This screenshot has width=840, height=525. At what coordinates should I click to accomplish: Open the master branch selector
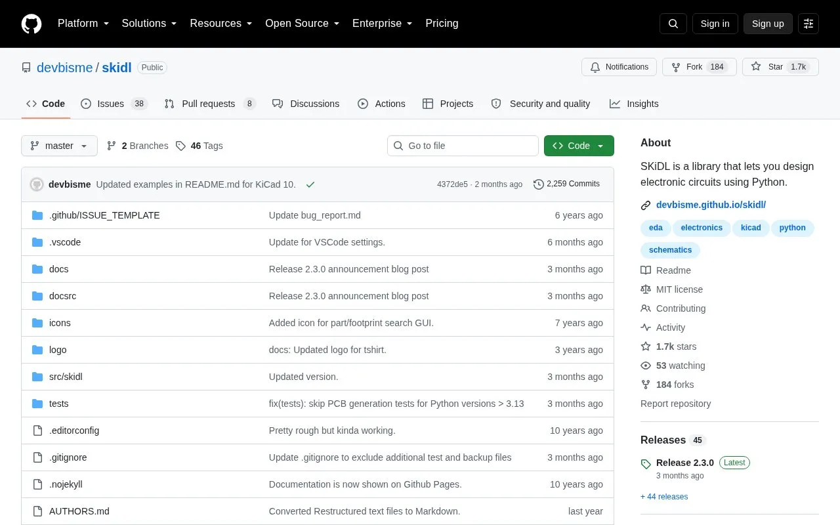pyautogui.click(x=59, y=146)
